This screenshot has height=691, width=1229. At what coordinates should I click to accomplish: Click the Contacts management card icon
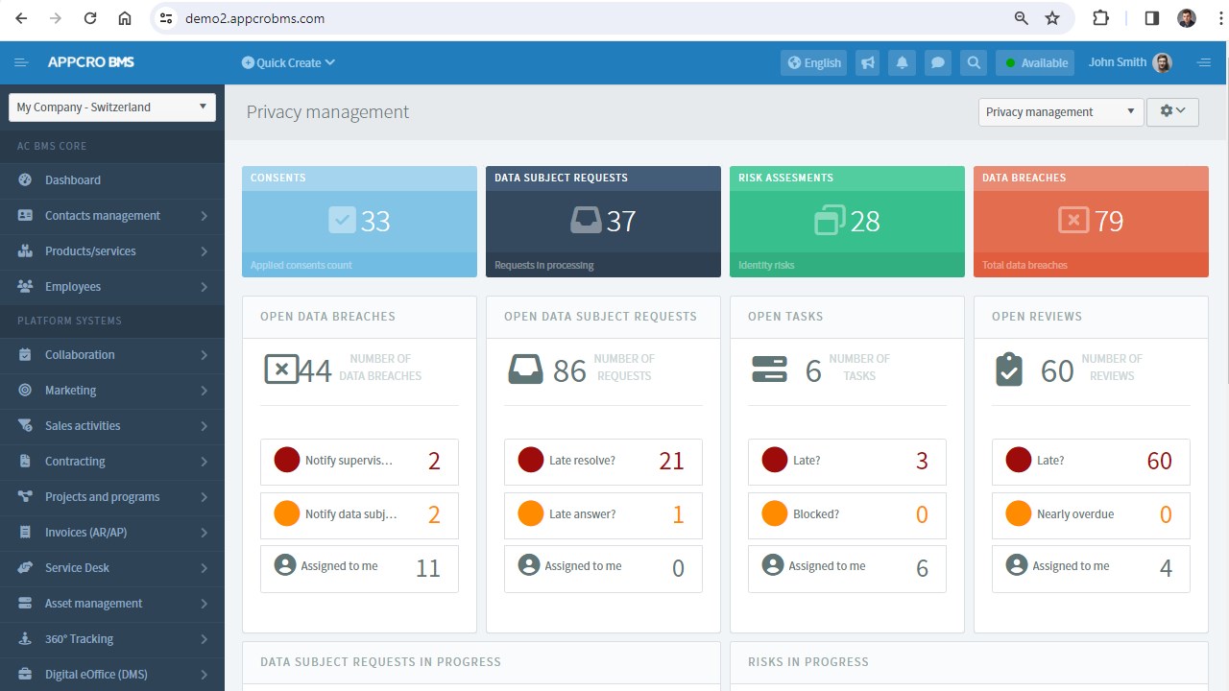pyautogui.click(x=25, y=215)
